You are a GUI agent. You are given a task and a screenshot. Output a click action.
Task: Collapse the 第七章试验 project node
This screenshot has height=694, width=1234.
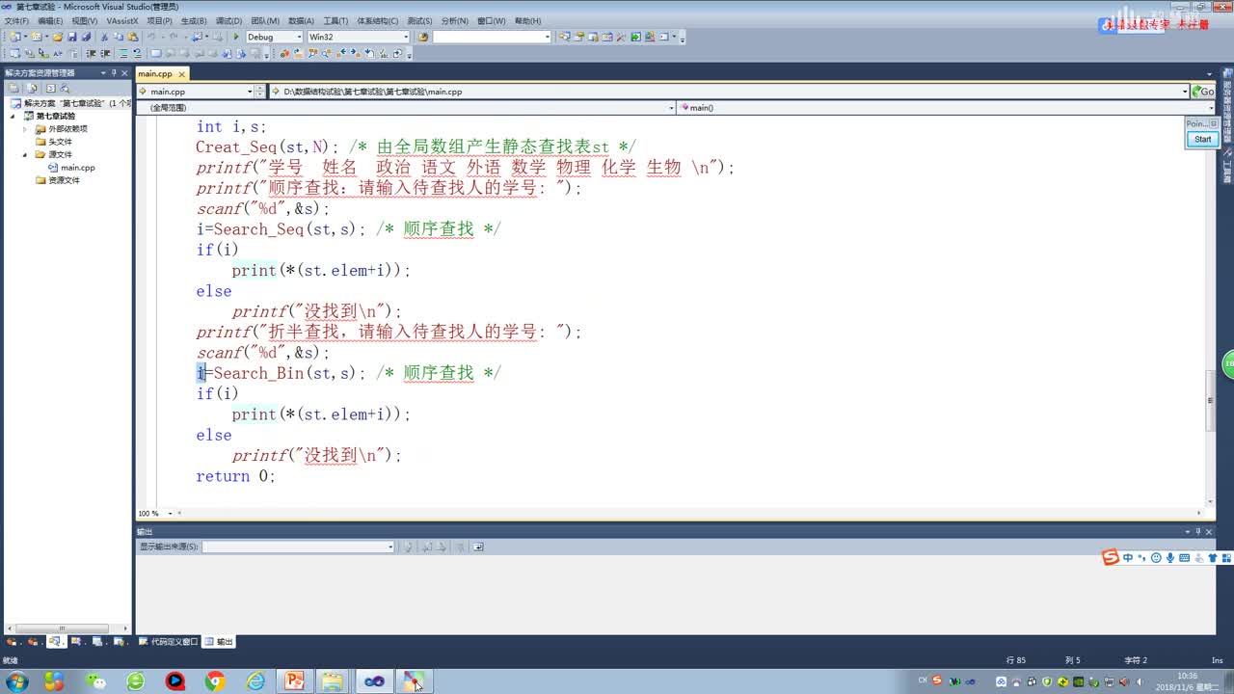pyautogui.click(x=13, y=116)
